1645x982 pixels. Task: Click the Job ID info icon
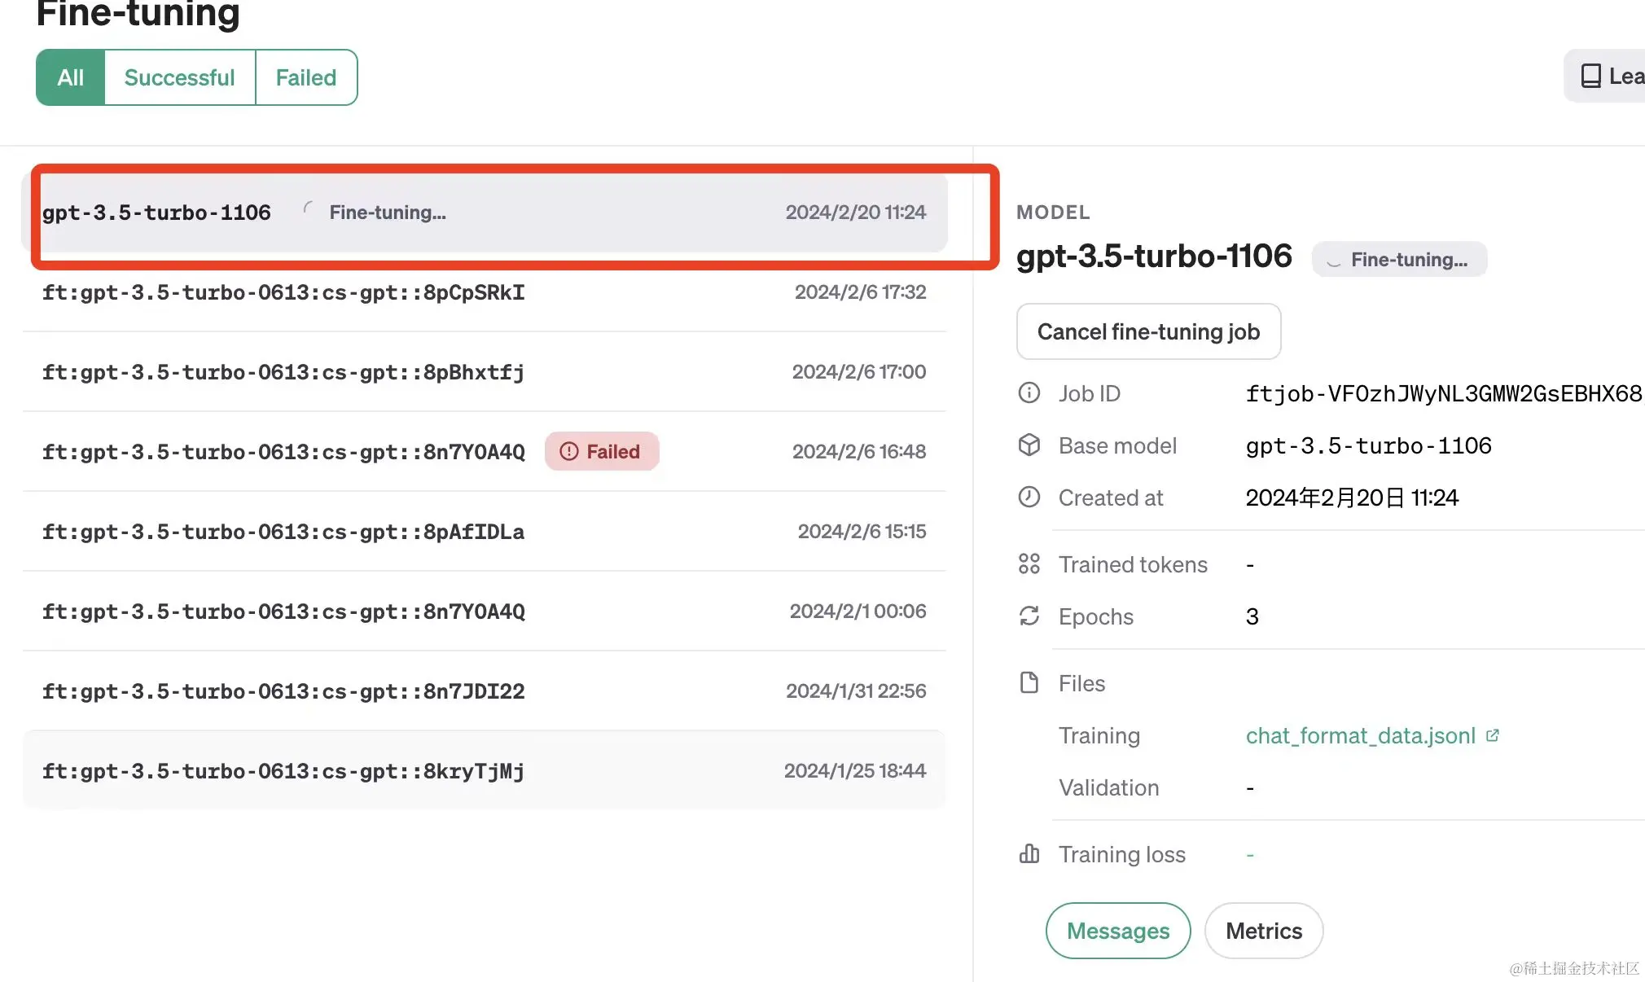click(x=1029, y=393)
